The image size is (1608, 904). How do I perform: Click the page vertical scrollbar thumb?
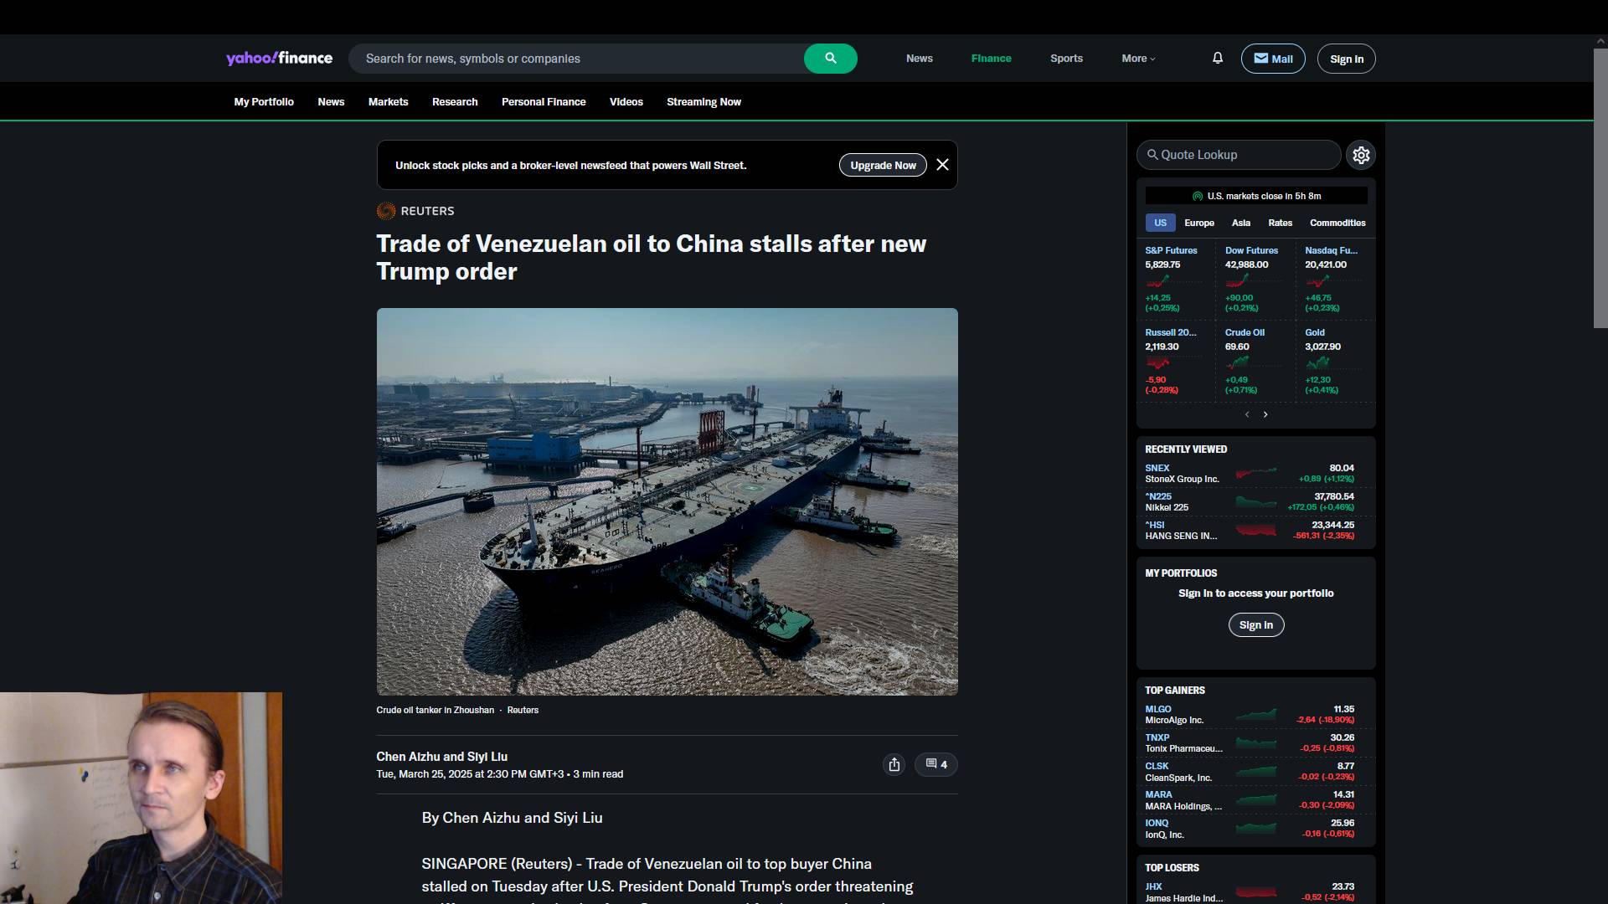[x=1600, y=188]
